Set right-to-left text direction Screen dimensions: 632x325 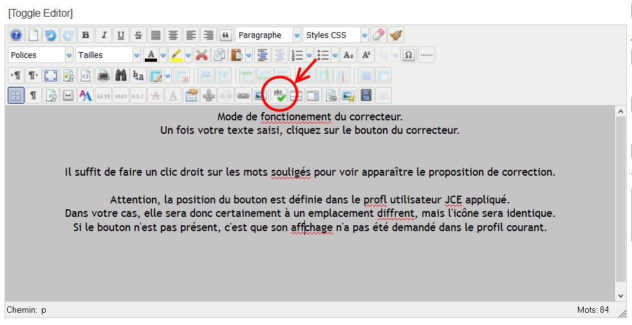[33, 75]
